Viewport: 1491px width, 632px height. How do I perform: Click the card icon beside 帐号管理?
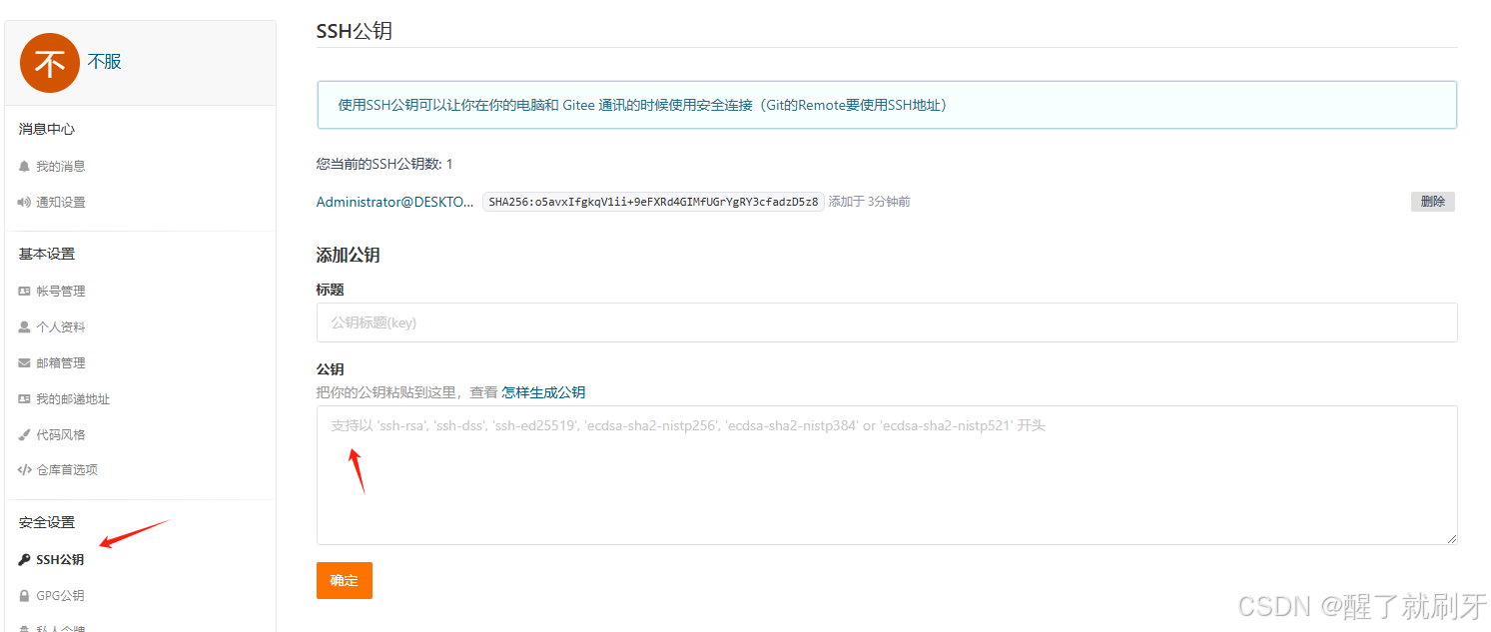[25, 292]
